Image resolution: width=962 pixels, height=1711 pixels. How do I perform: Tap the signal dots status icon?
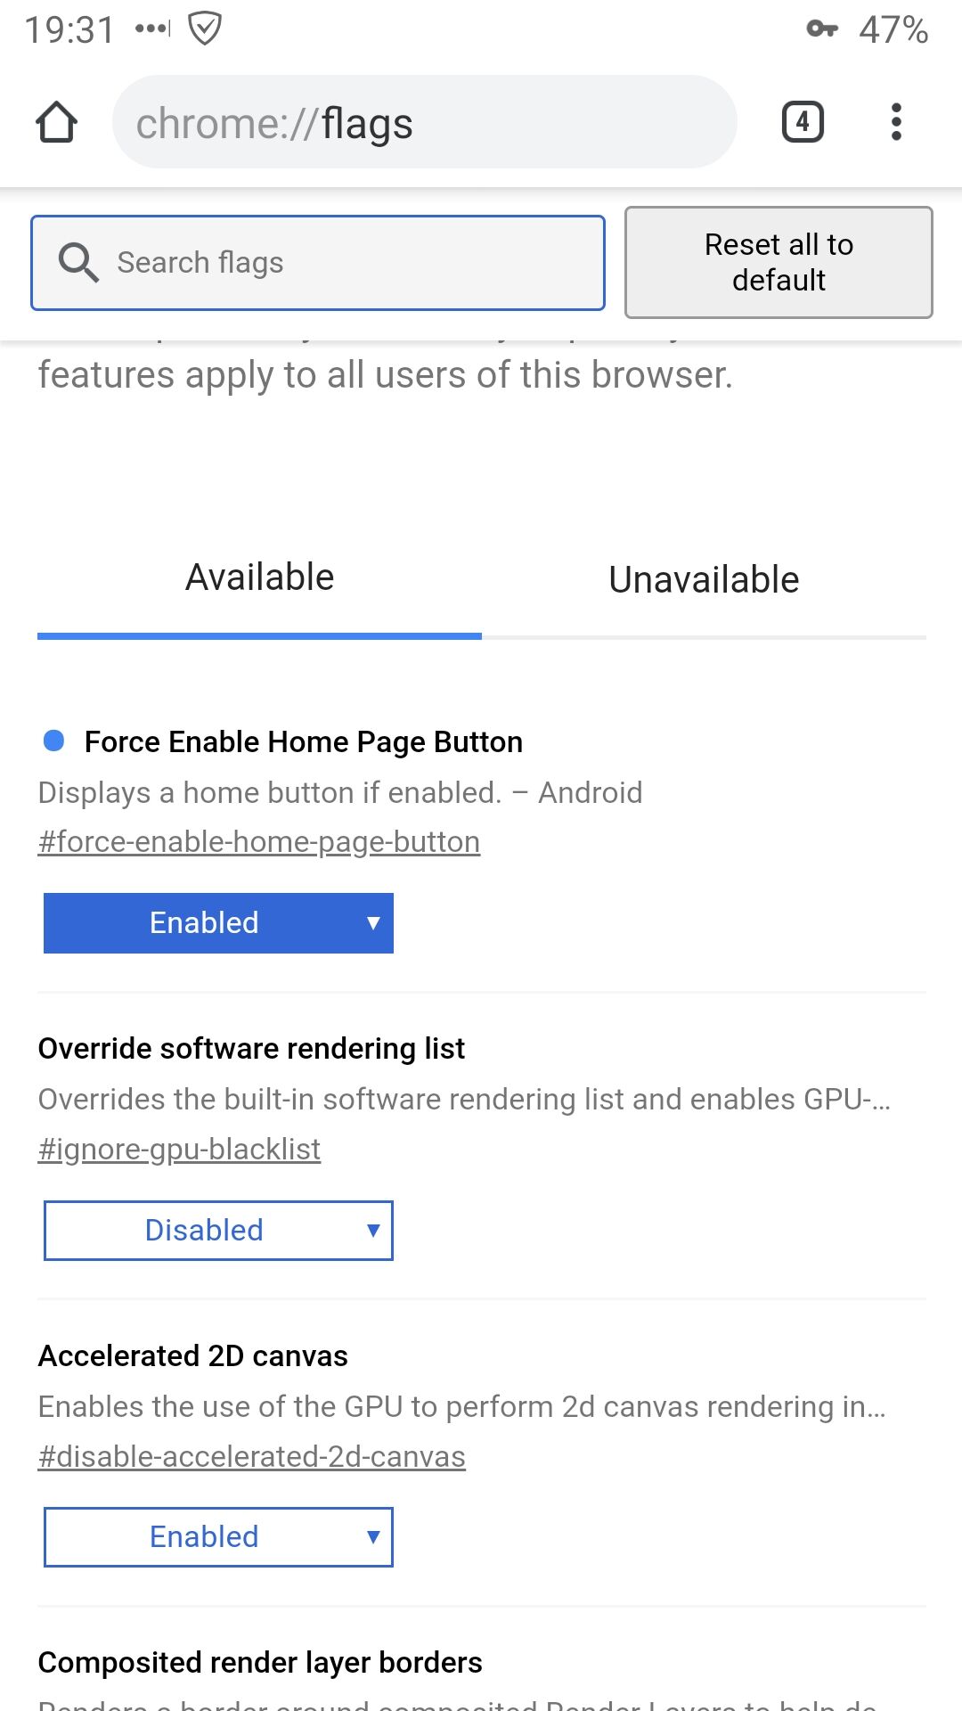[152, 29]
